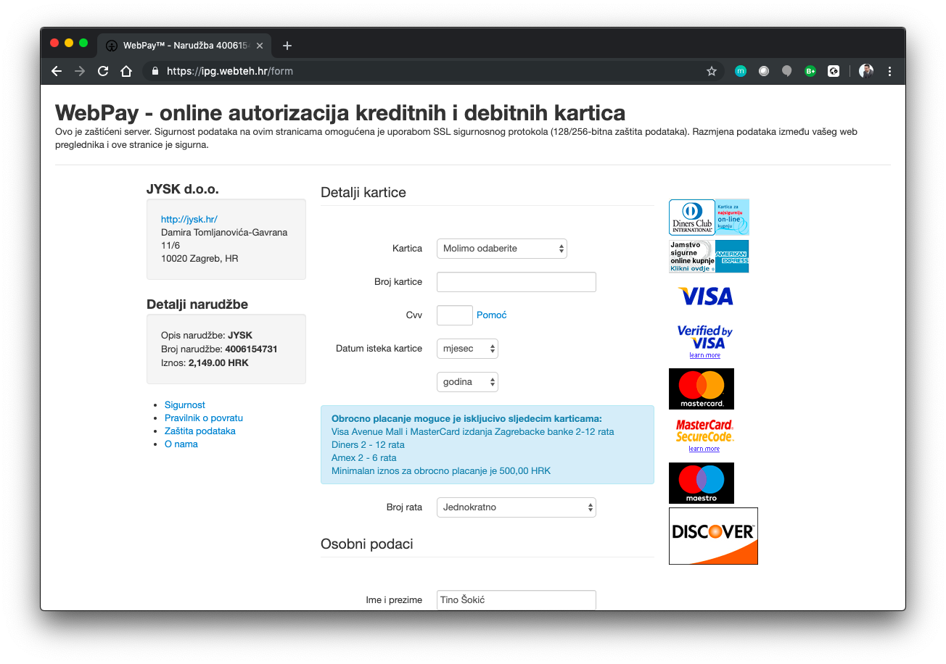Bookmark this page with the star icon
This screenshot has height=664, width=946.
[x=712, y=71]
